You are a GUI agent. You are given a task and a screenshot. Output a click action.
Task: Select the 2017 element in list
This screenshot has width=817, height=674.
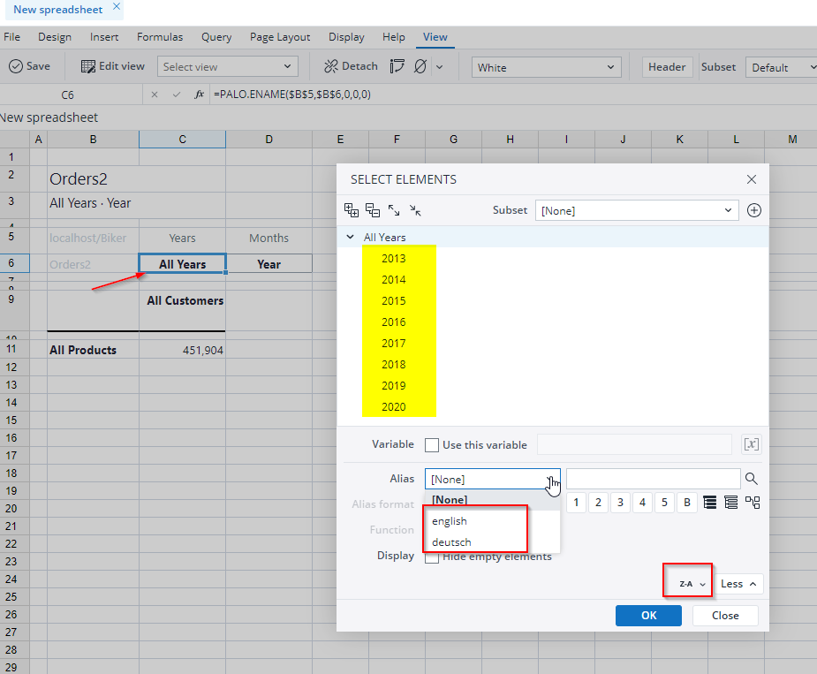pyautogui.click(x=394, y=343)
